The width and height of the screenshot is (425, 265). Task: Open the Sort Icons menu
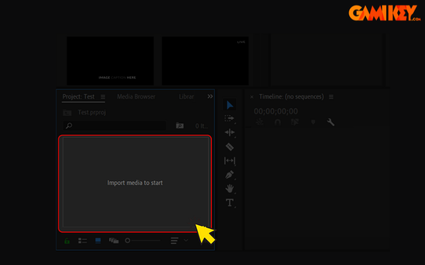tap(175, 241)
